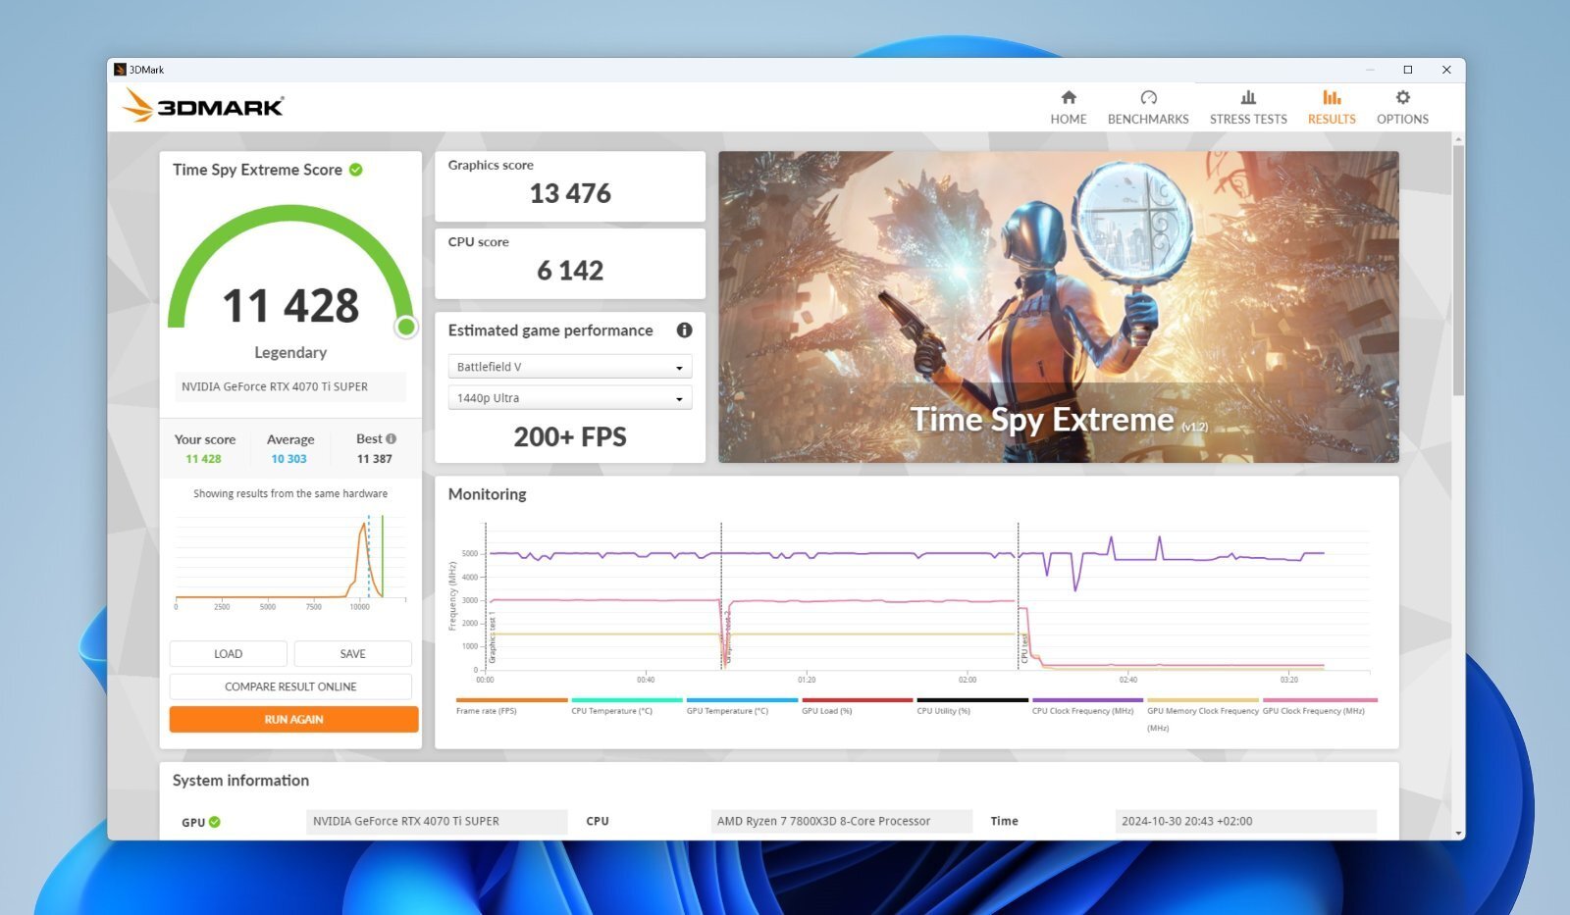Click the Time Spy Extreme banner image
Screen dimensions: 1570x915
coord(1058,306)
